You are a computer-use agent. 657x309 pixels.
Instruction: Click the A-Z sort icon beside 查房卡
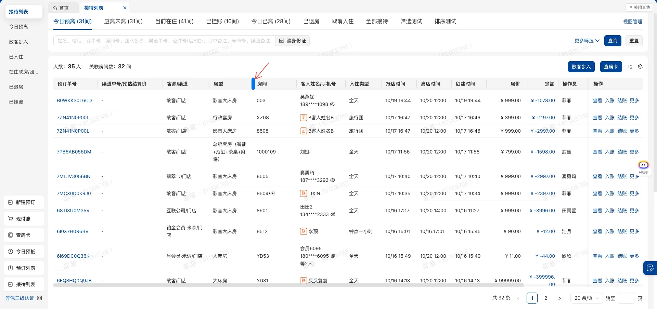630,67
